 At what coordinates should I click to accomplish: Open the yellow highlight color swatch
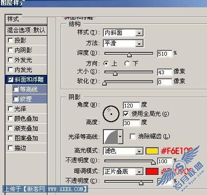(x=152, y=151)
